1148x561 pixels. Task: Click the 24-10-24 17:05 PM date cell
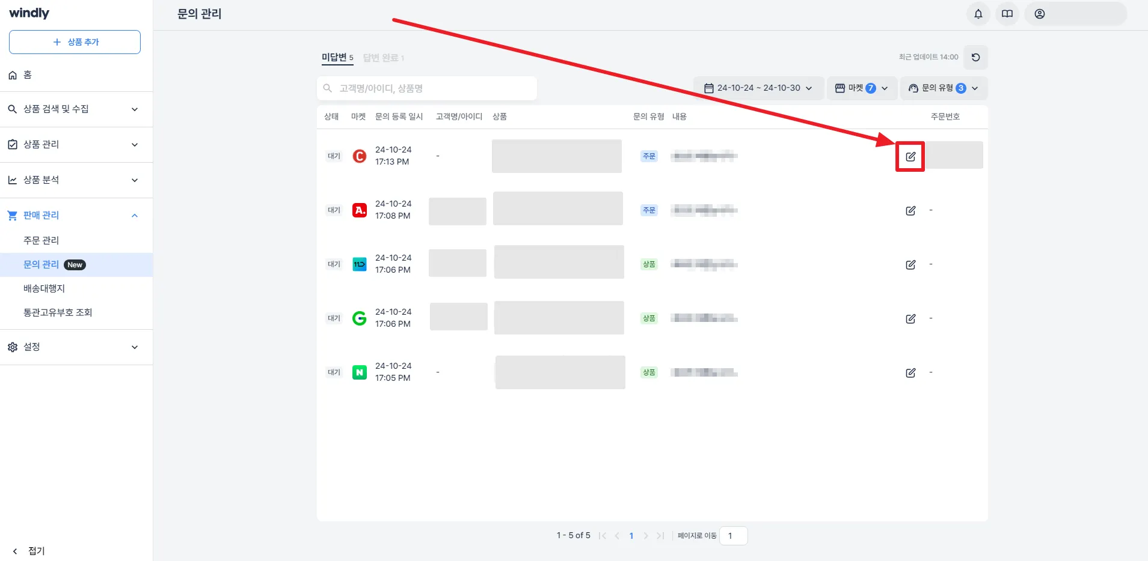pyautogui.click(x=393, y=372)
